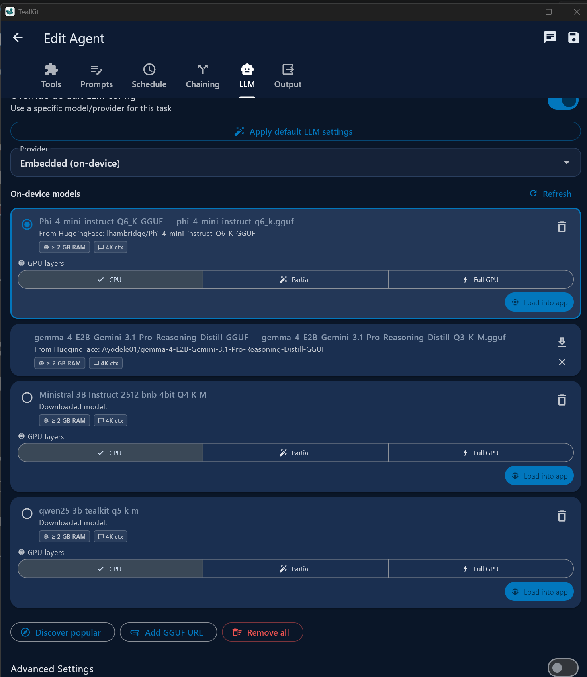The width and height of the screenshot is (587, 677).
Task: Click Discover popular button
Action: pyautogui.click(x=63, y=632)
